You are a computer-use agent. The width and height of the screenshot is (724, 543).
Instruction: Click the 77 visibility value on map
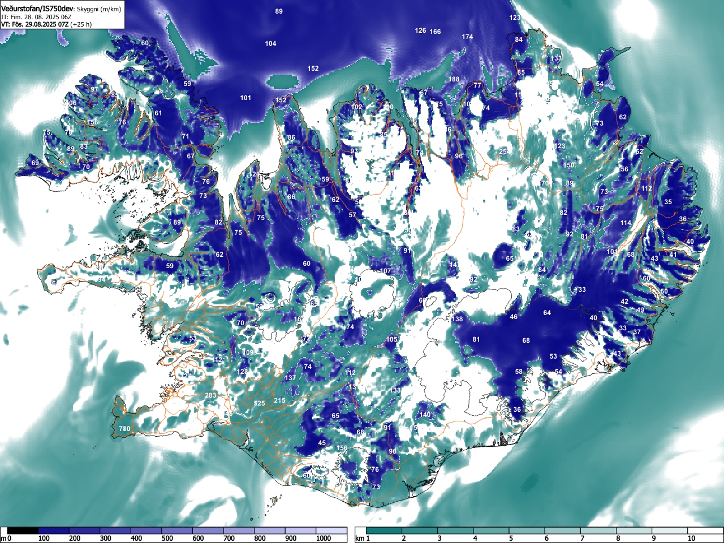[x=477, y=85]
